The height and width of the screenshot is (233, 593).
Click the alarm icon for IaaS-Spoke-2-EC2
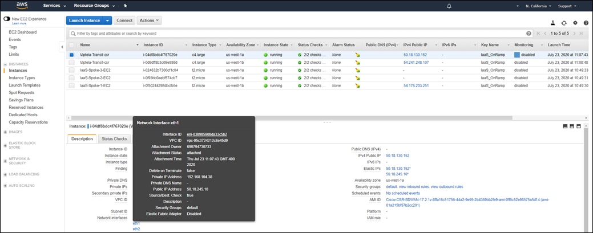[357, 78]
